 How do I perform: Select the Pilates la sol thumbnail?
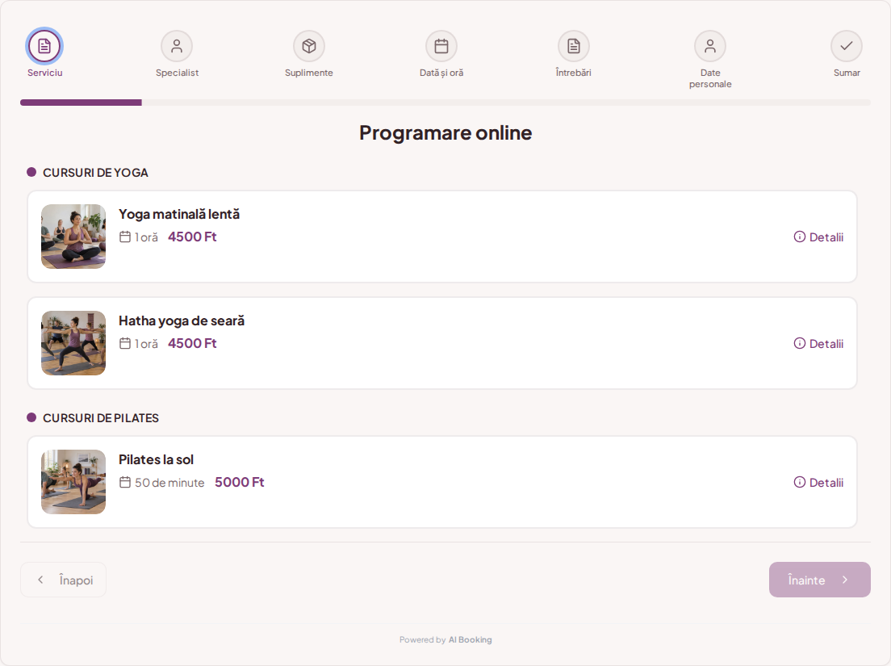[73, 482]
